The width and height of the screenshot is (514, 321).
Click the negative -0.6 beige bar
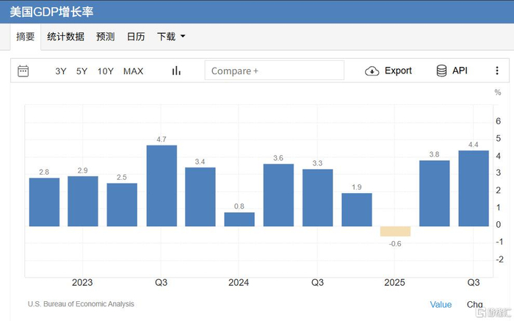[x=395, y=231]
